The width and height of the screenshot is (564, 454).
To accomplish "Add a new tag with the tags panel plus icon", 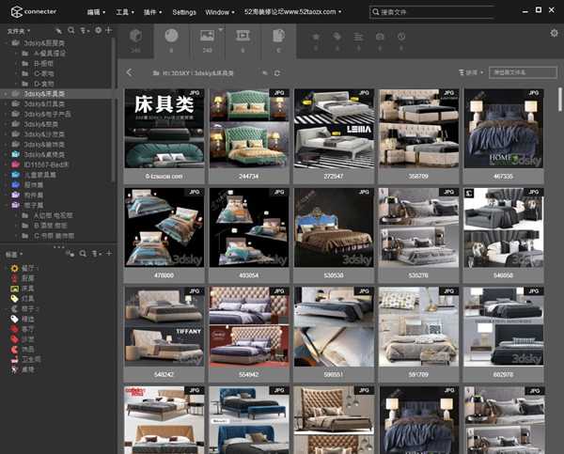I will click(x=109, y=254).
